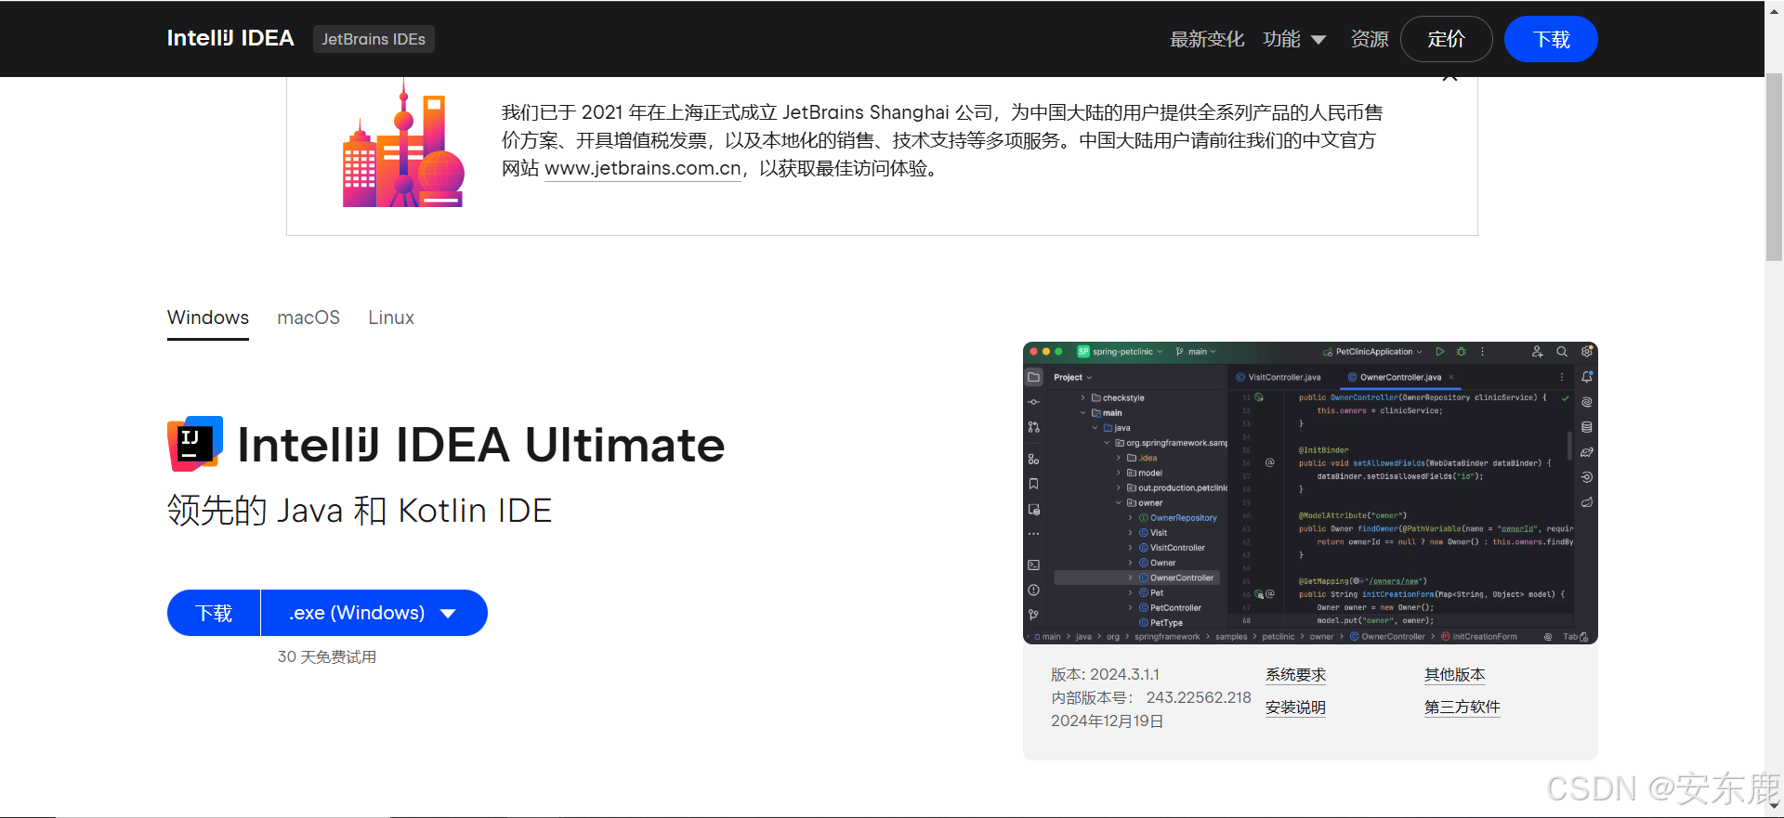Open the Git tool window icon at sidebar bottom
The image size is (1784, 818).
pos(1033,615)
